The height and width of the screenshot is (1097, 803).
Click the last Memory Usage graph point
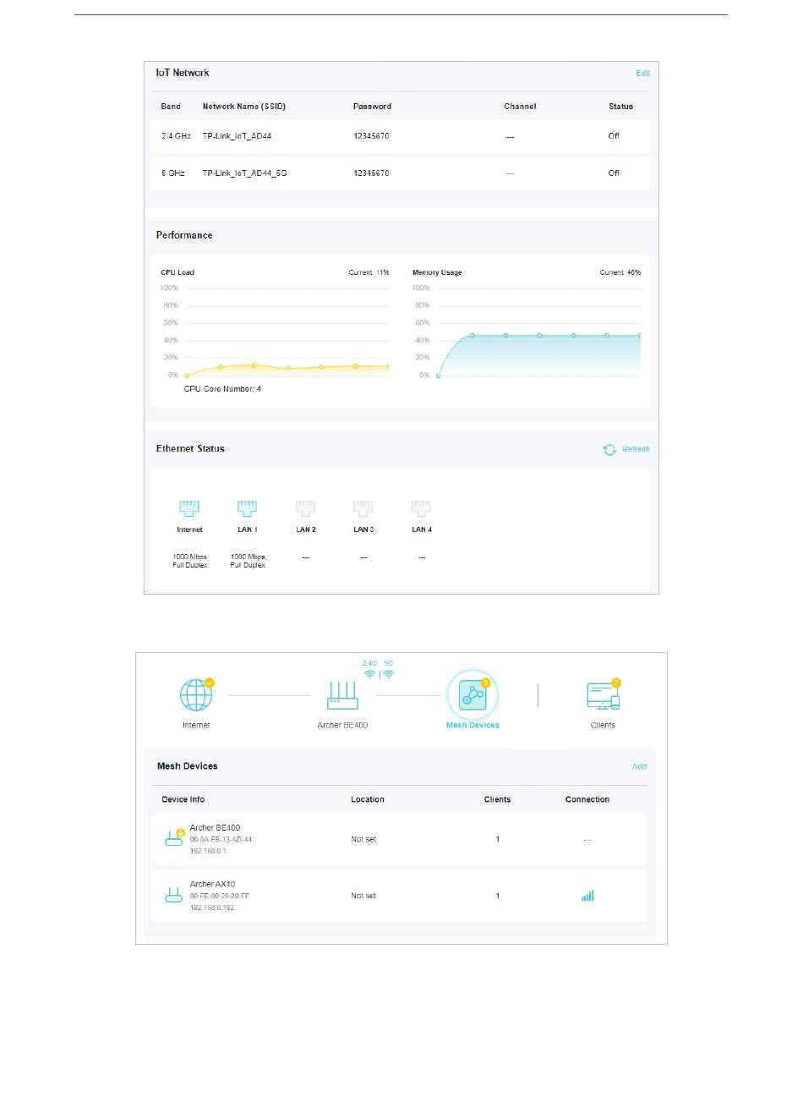pos(640,336)
